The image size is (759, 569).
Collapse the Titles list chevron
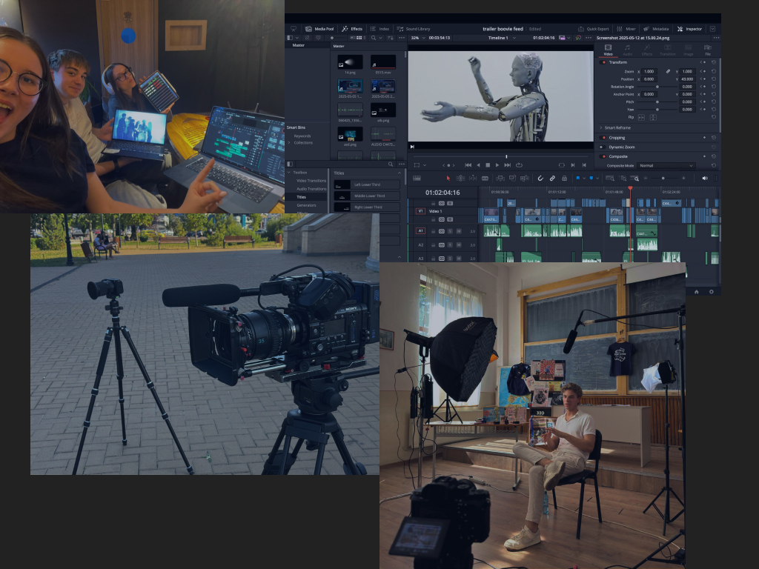click(x=400, y=173)
